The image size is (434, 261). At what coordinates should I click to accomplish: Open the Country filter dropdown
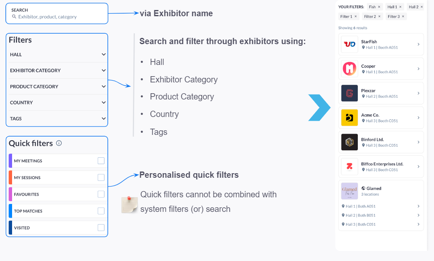tap(57, 102)
